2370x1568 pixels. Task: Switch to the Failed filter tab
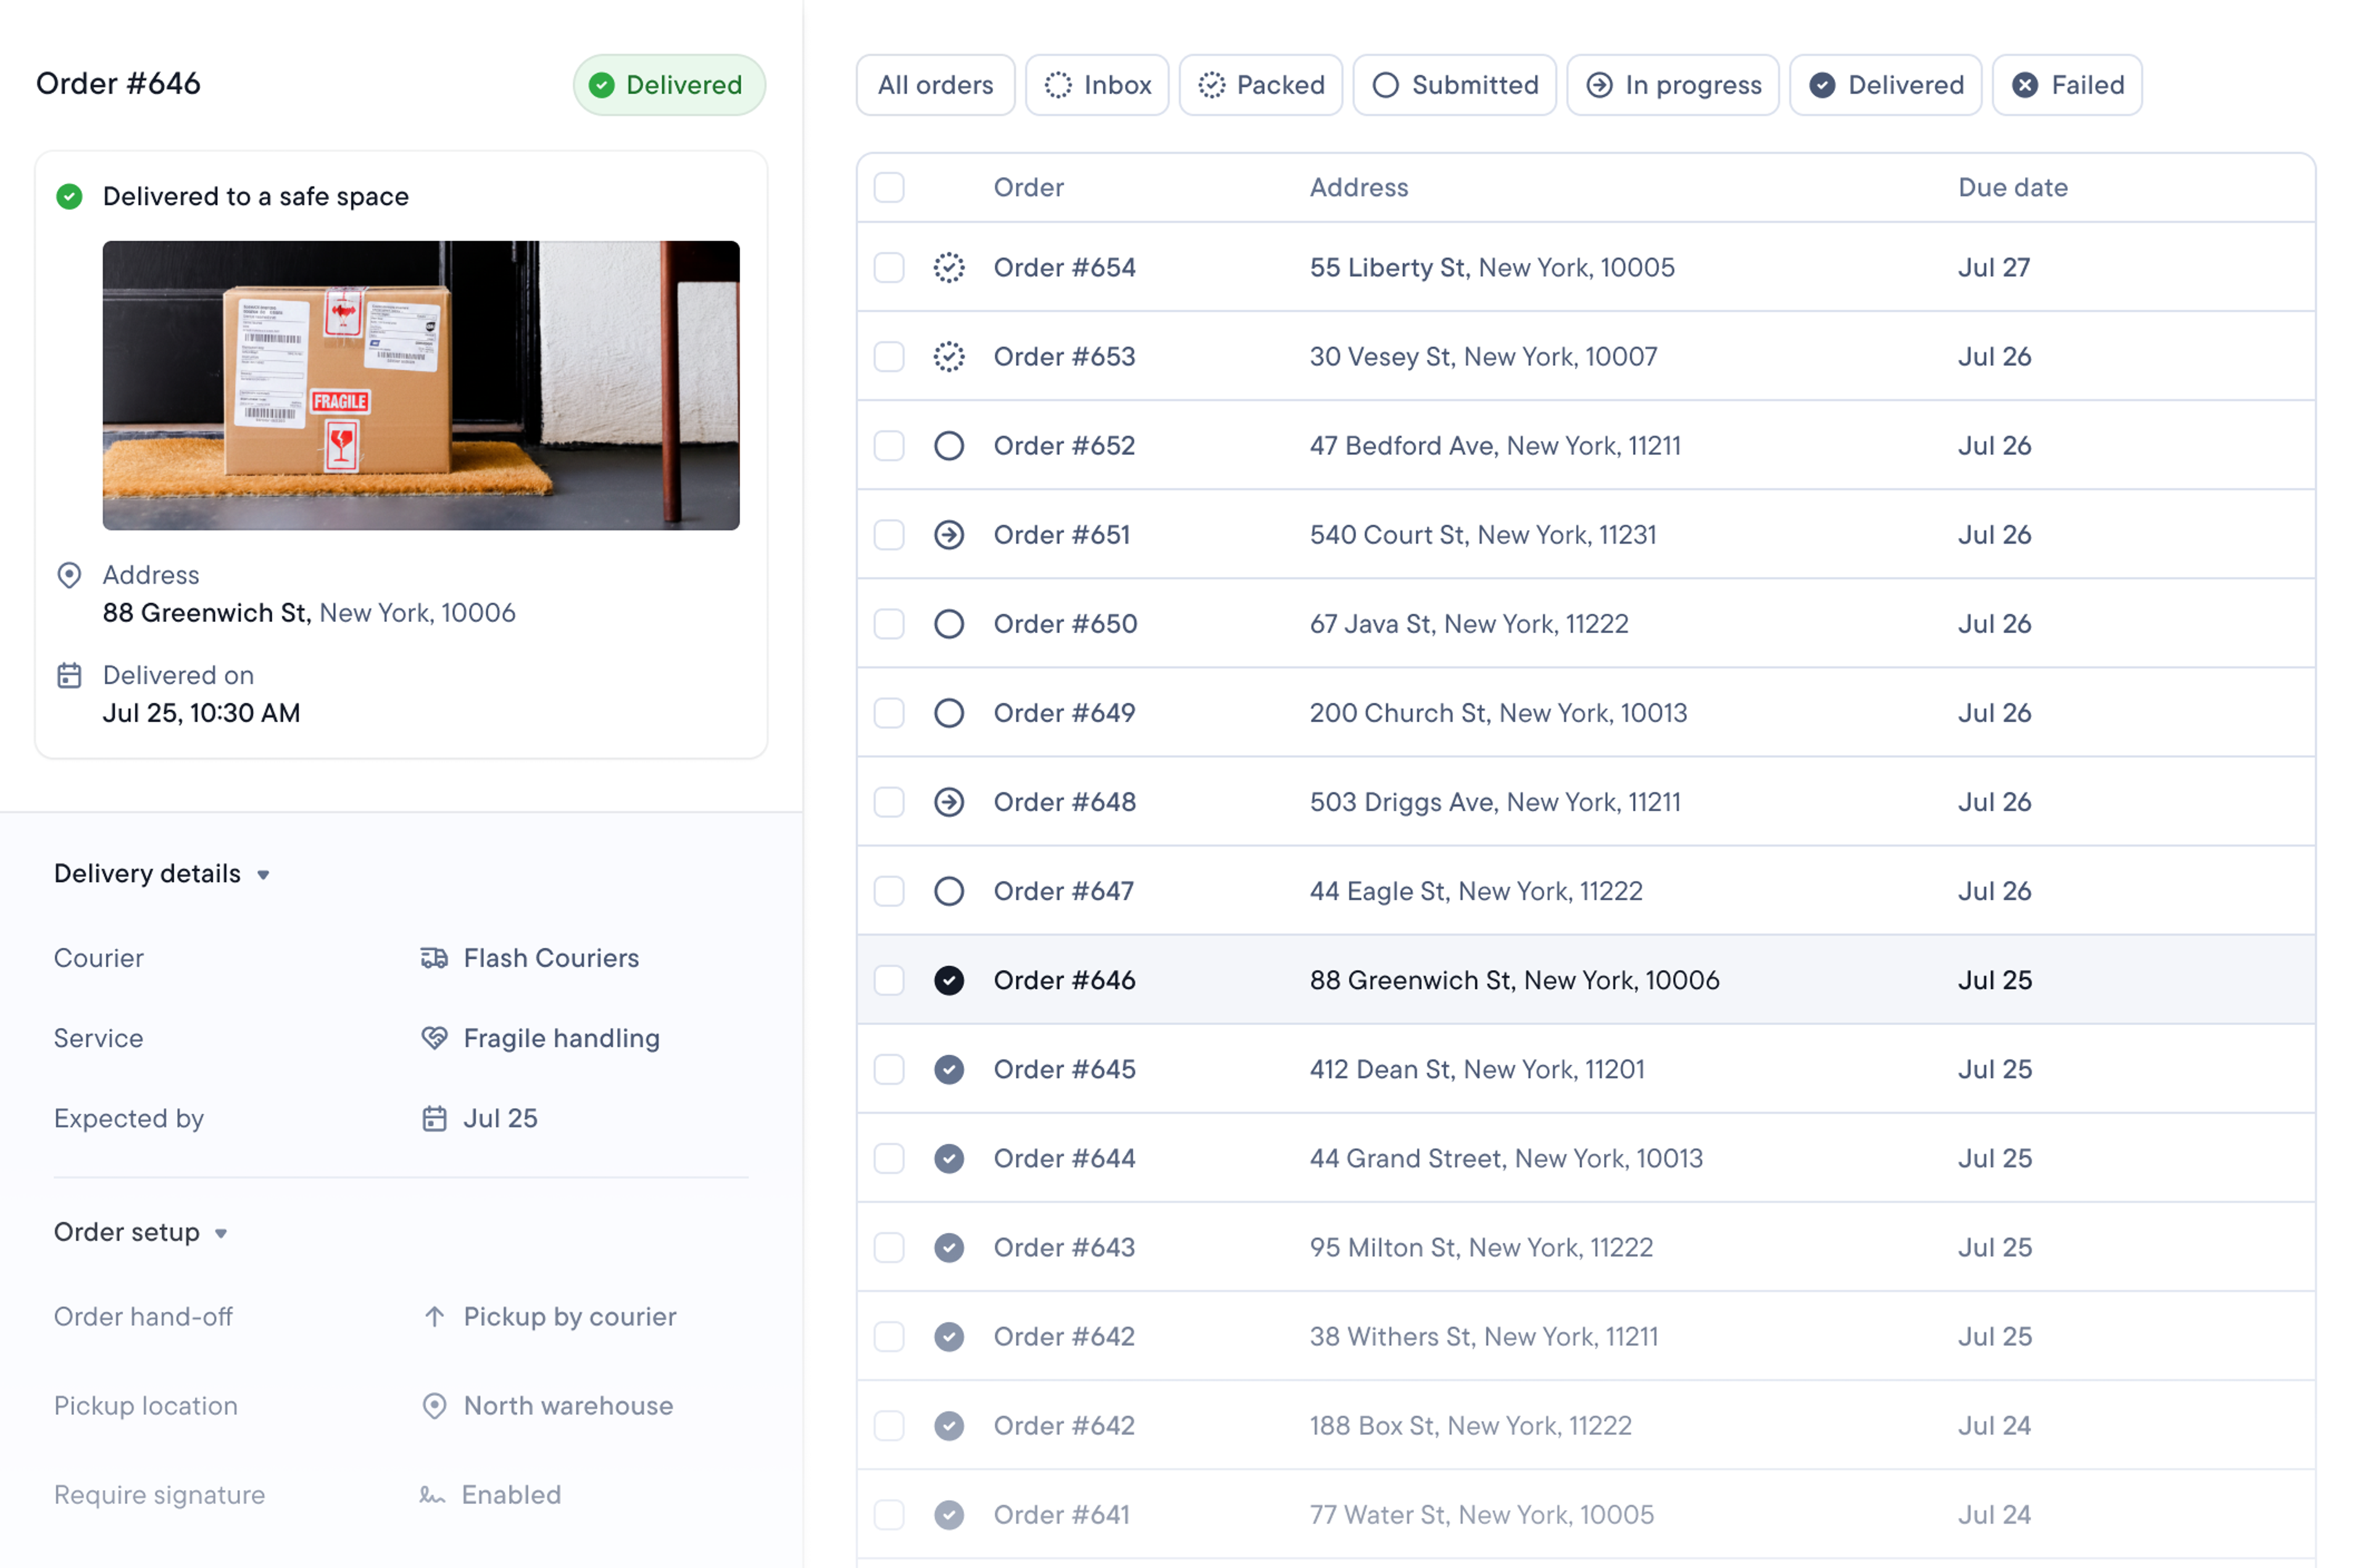[x=2067, y=85]
